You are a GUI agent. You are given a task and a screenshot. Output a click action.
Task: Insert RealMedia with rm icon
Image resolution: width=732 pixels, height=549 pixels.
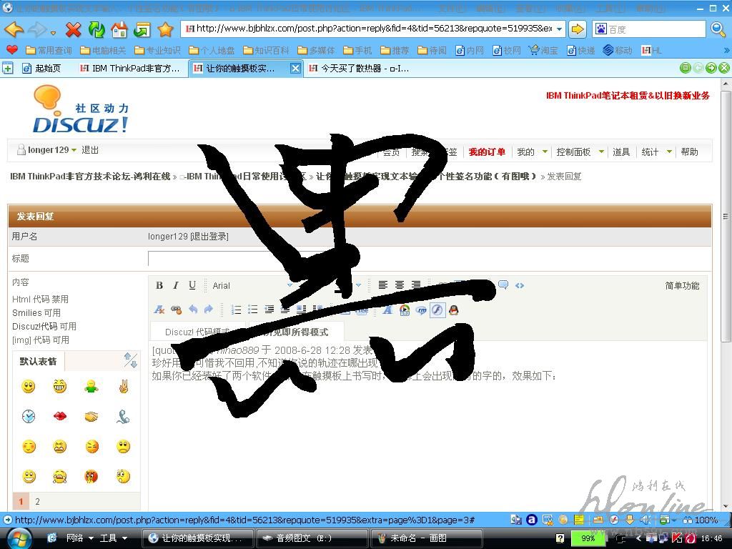point(420,310)
